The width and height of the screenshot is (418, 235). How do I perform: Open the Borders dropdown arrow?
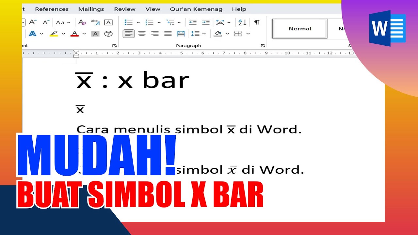pos(248,34)
